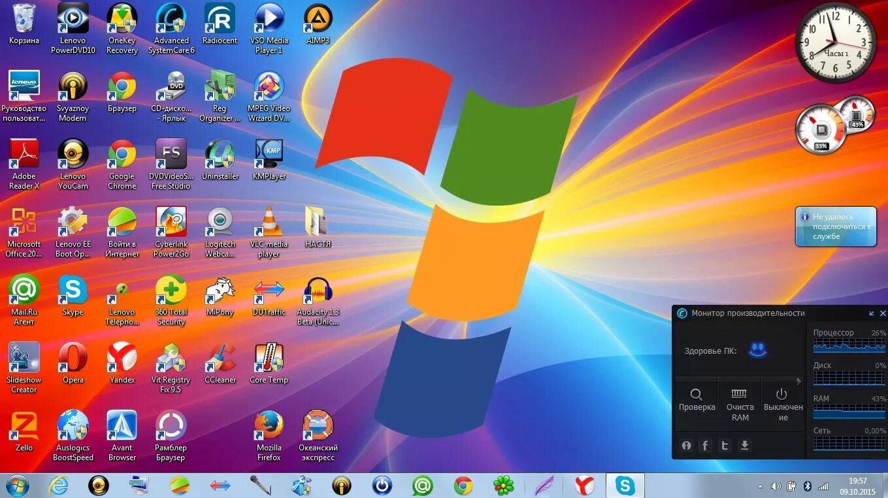Click Очистка RAM in the performance monitor
888x498 pixels.
point(740,405)
